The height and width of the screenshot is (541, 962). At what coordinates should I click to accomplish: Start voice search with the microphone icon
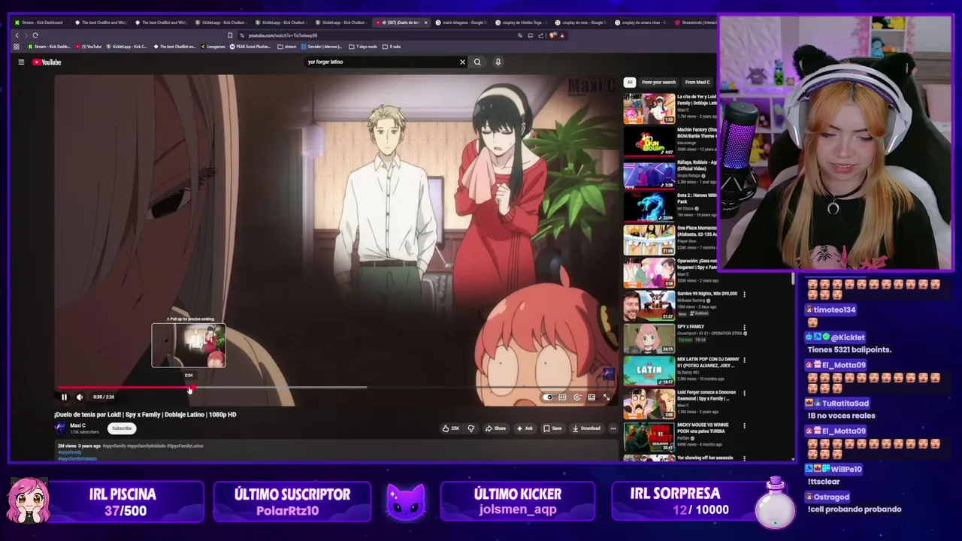498,62
